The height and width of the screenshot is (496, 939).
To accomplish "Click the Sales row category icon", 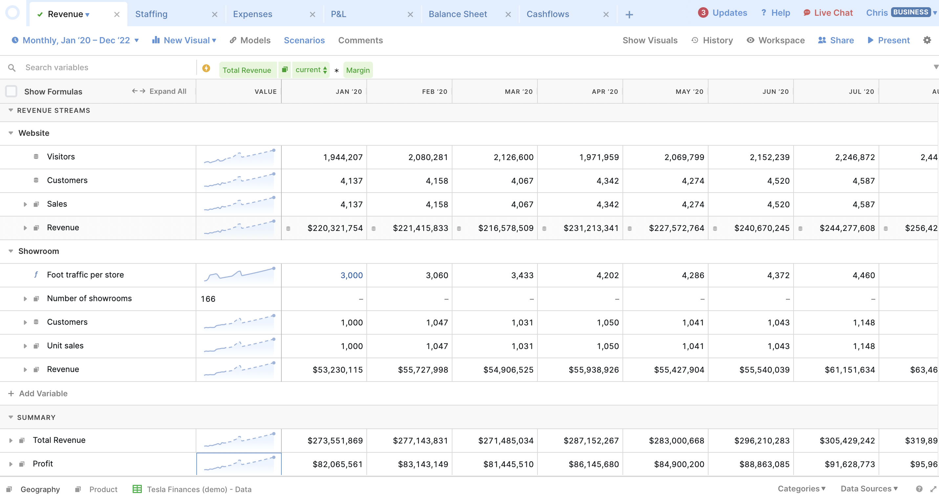I will click(x=36, y=204).
